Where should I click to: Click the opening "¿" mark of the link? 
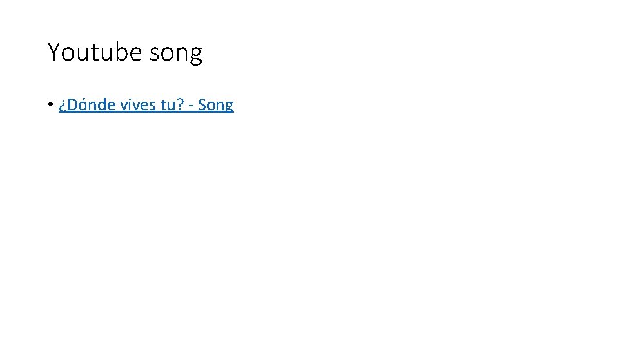point(62,106)
